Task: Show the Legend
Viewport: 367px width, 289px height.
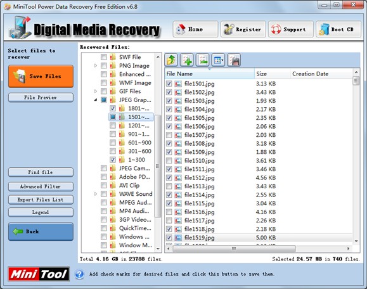Action: (x=41, y=212)
